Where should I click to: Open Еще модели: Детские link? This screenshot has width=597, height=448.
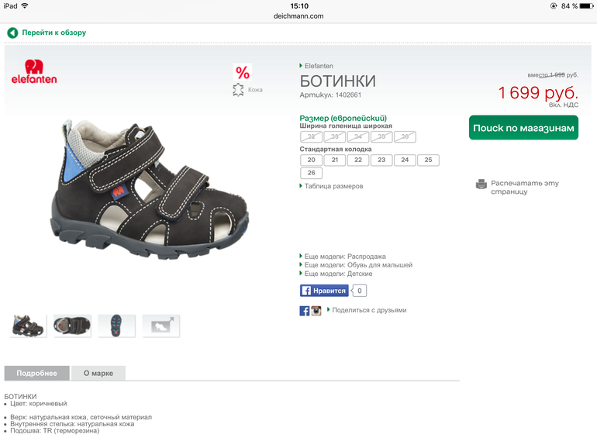point(338,274)
